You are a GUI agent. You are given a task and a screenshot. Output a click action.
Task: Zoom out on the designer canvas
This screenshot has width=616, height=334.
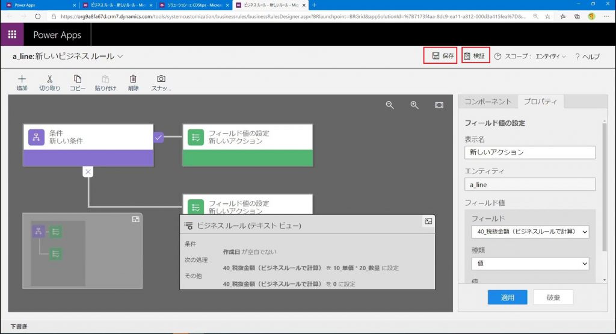[390, 105]
